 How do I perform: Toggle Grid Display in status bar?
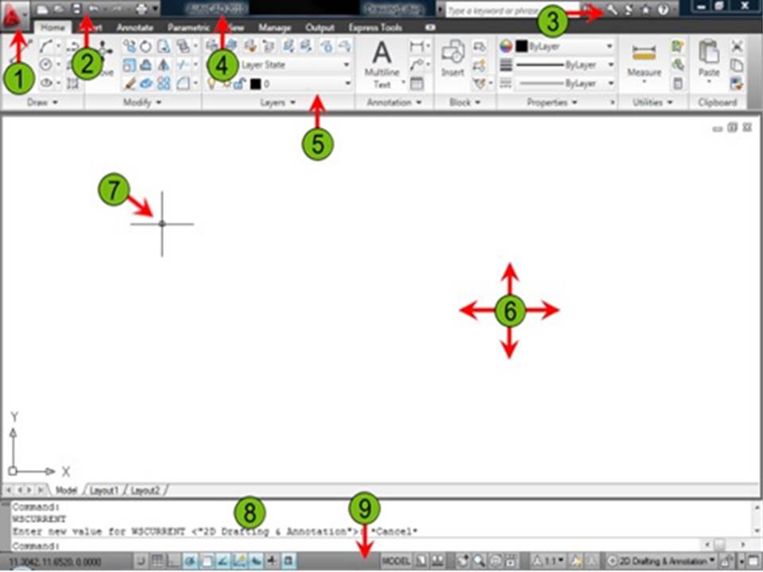pyautogui.click(x=159, y=562)
